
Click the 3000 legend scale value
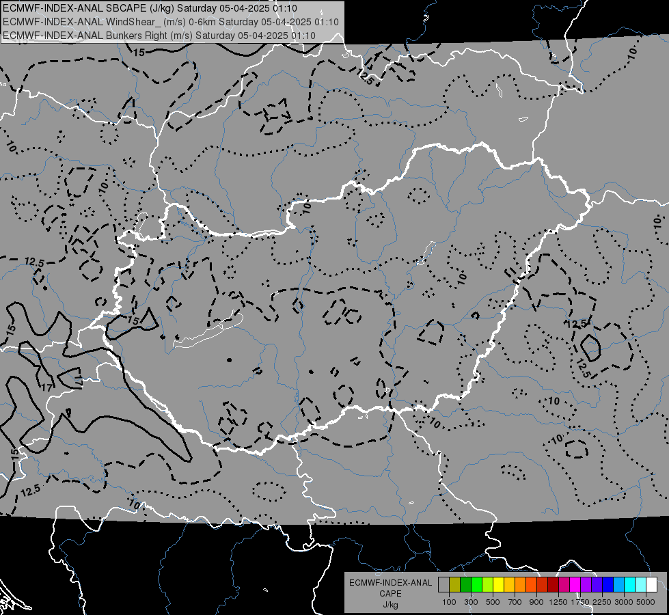click(624, 602)
